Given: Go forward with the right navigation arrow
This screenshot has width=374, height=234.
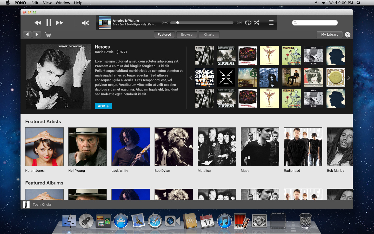Looking at the screenshot, I should tap(37, 34).
